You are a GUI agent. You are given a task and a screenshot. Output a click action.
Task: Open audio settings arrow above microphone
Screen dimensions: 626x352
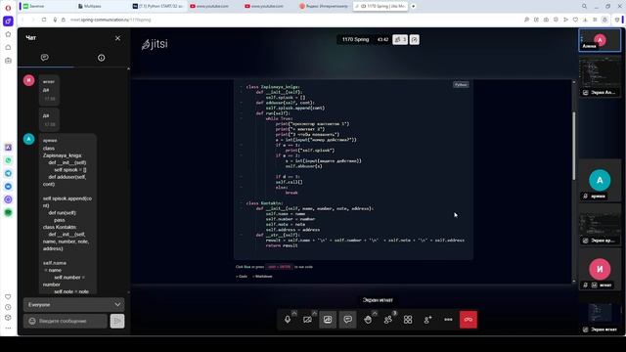coord(294,313)
